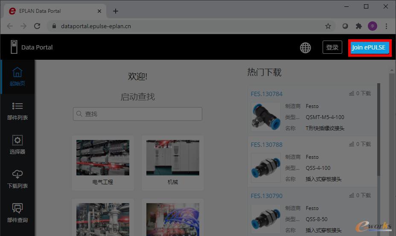This screenshot has height=236, width=396.
Task: Open the browser extensions puzzle icon
Action: (358, 26)
